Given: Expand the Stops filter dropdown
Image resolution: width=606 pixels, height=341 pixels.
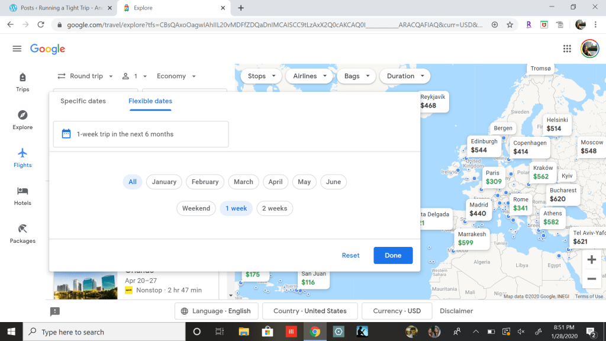Looking at the screenshot, I should (262, 76).
